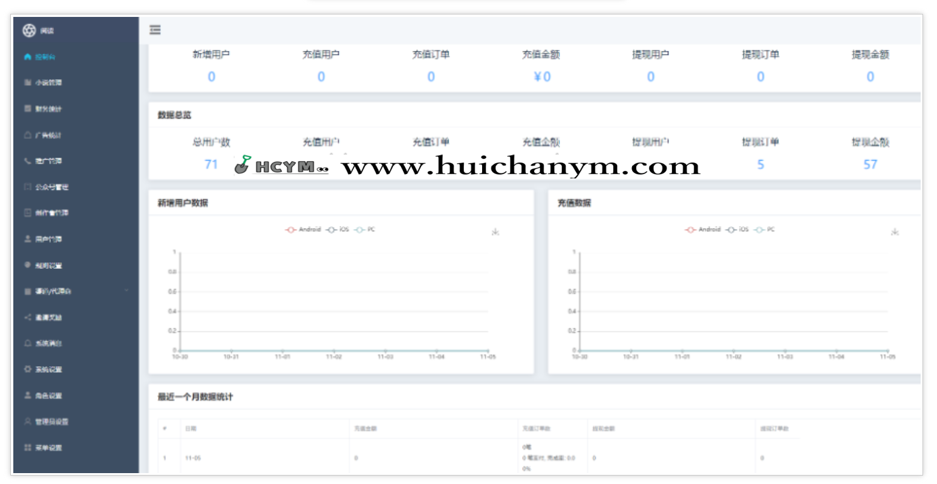Click the home icon beside 控制台
This screenshot has height=484, width=937.
(27, 57)
